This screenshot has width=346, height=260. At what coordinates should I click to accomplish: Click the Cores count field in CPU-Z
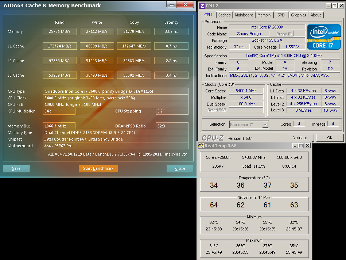coord(299,124)
